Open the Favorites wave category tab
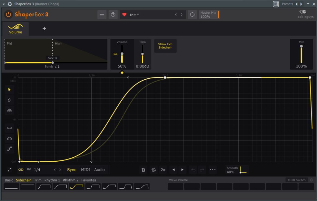This screenshot has width=317, height=201. (x=89, y=180)
